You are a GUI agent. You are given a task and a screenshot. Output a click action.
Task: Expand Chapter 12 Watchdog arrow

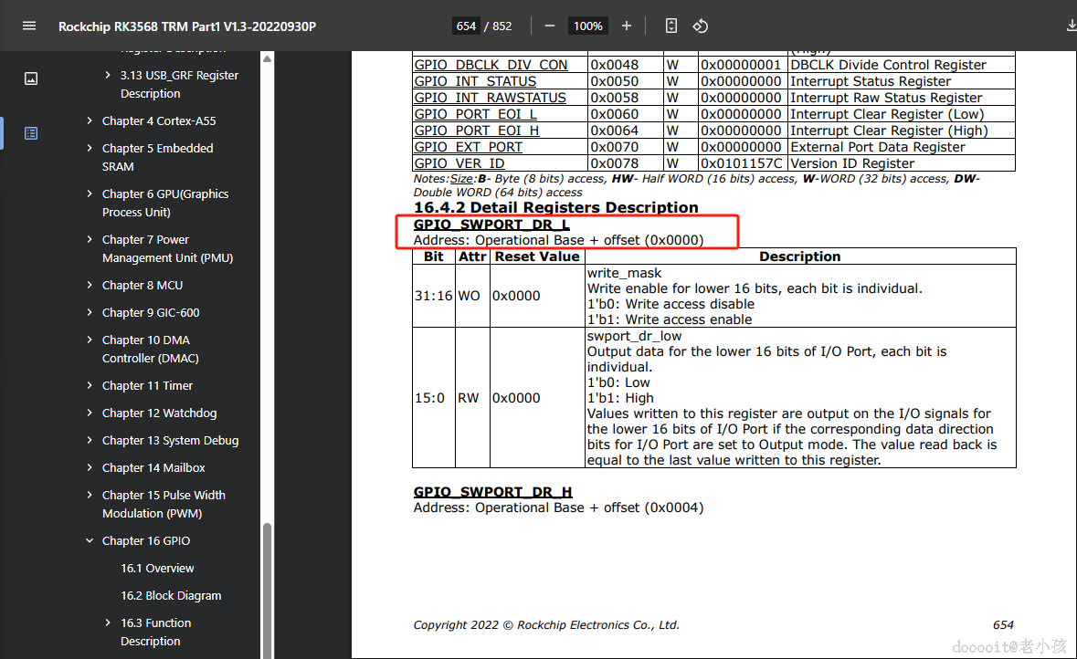click(x=90, y=413)
